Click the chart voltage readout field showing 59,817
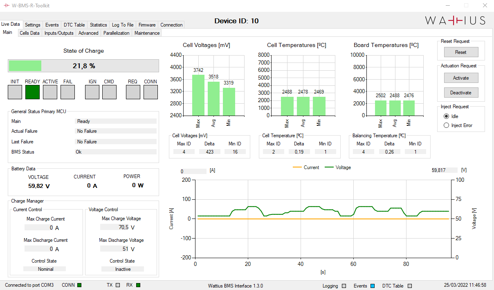This screenshot has width=494, height=290. click(445, 171)
